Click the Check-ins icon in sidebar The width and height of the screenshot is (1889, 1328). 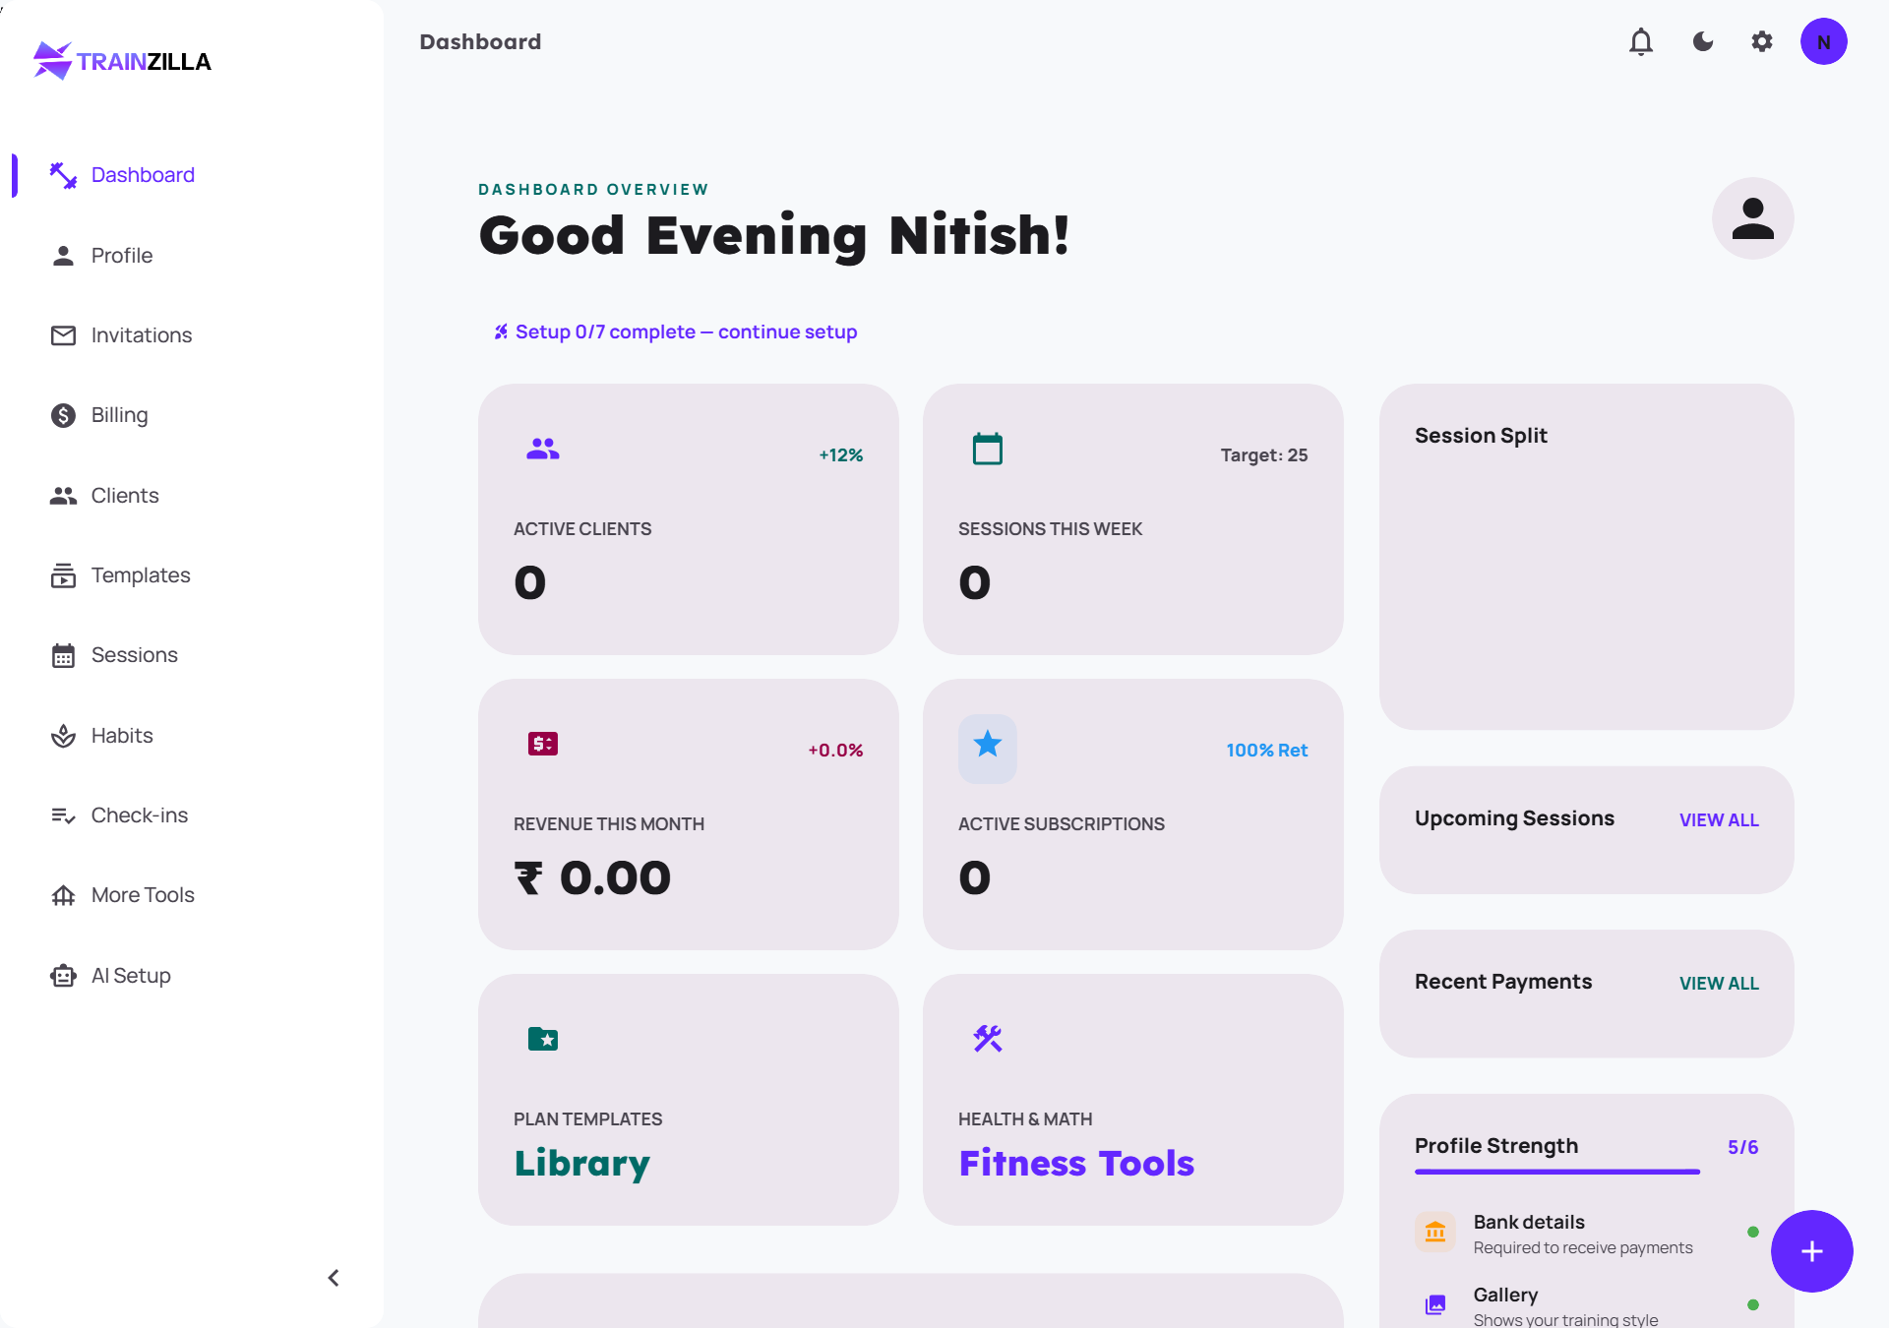[63, 815]
